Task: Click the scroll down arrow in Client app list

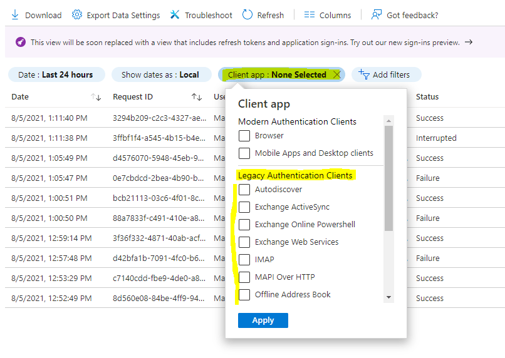Action: [388, 297]
